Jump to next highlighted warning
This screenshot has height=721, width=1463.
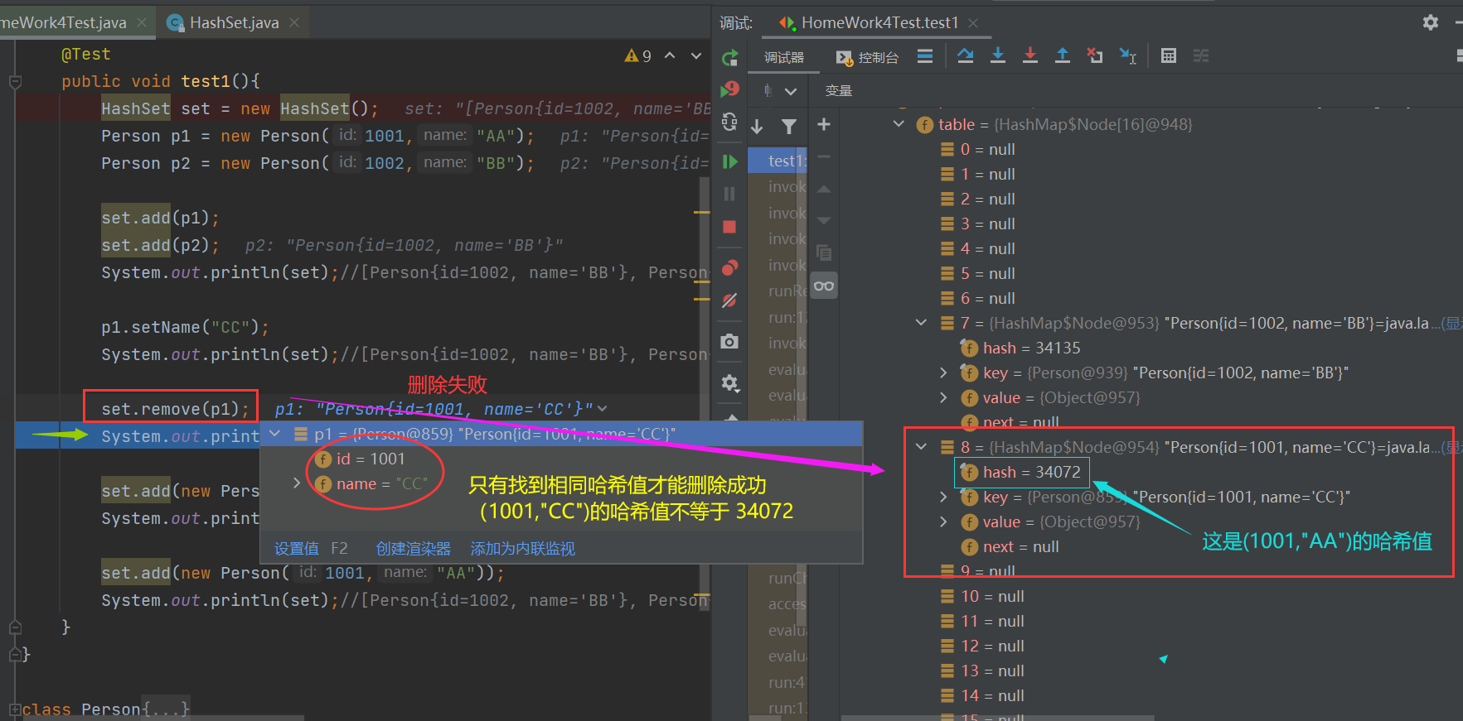click(696, 55)
